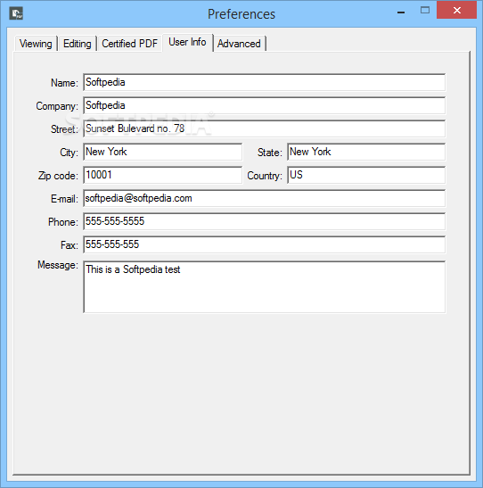Click the User Info tab
This screenshot has height=488, width=483.
click(187, 42)
